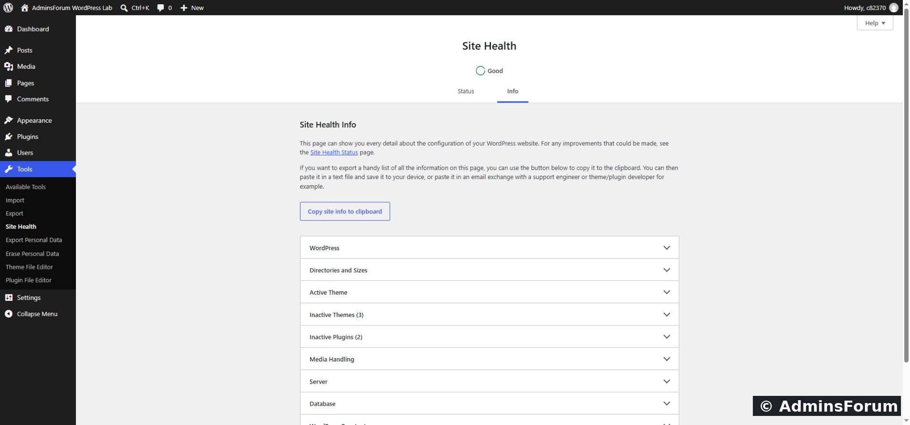This screenshot has height=425, width=910.
Task: Expand Directories and Sizes section
Action: tap(489, 270)
